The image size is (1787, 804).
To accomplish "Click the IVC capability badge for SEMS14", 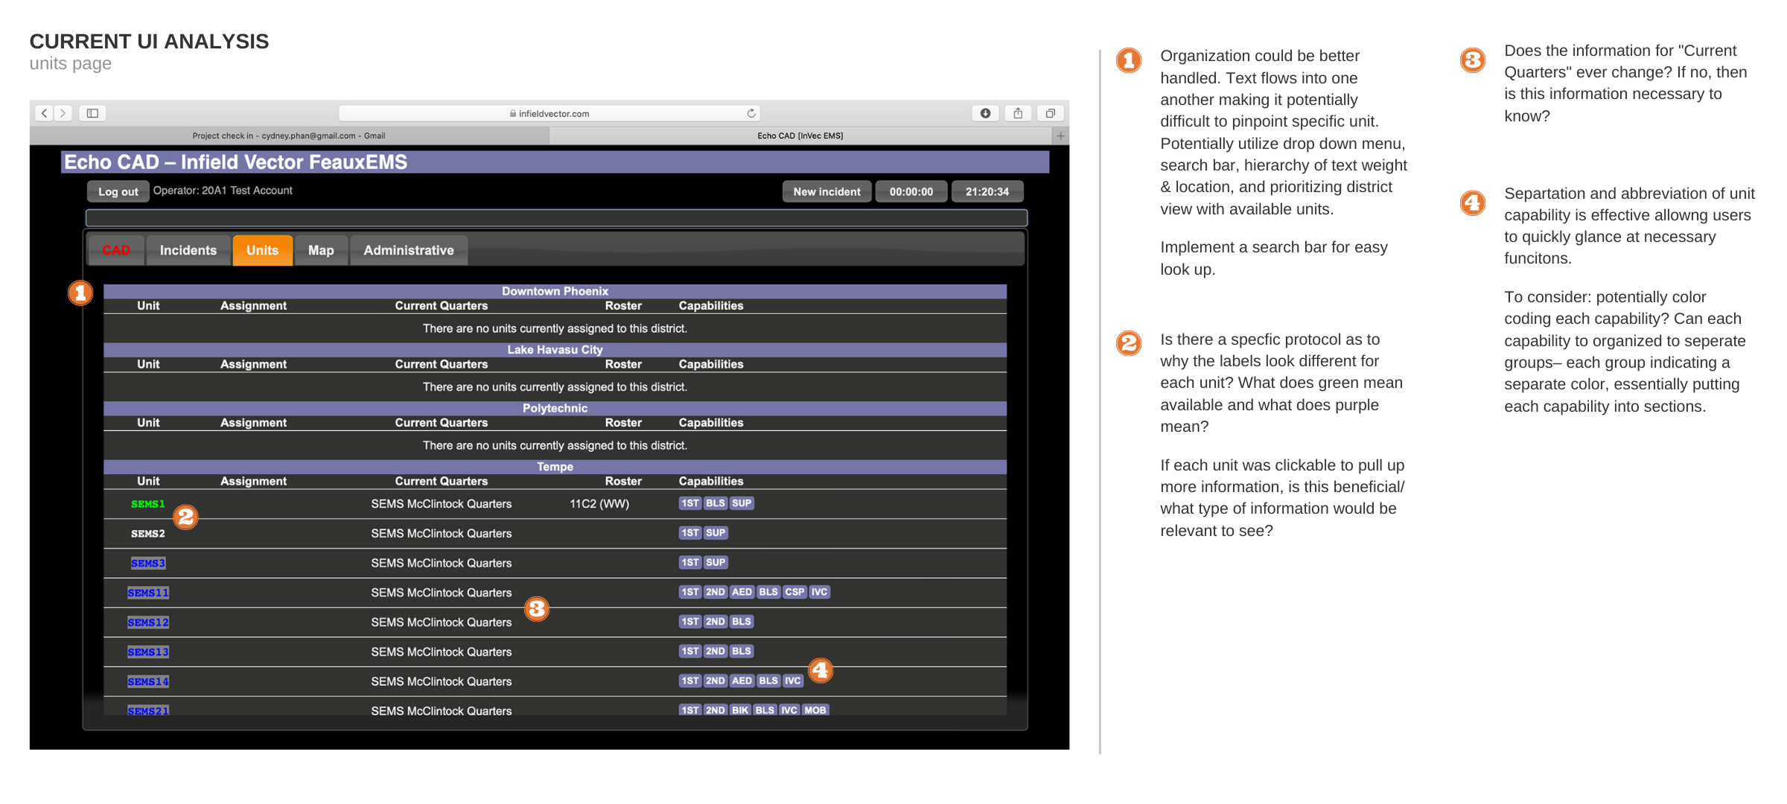I will coord(793,680).
